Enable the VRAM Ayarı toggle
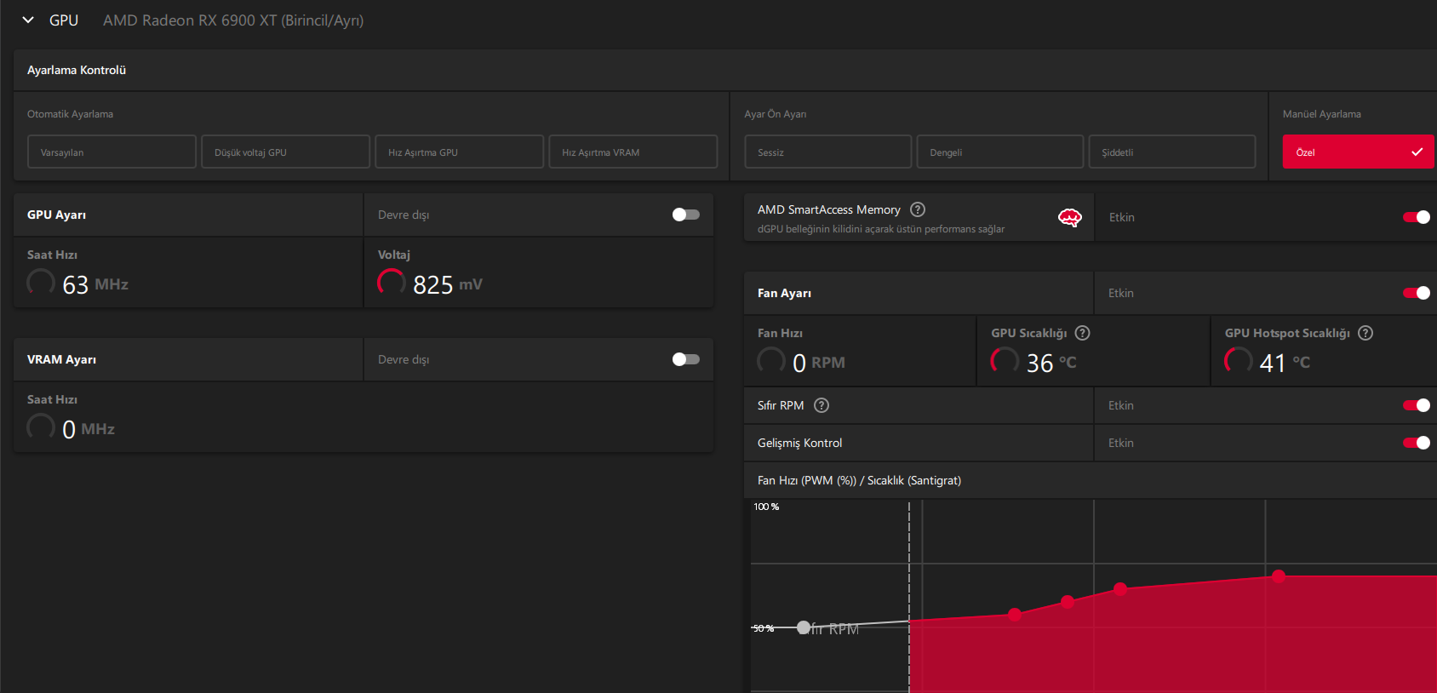 pos(685,359)
